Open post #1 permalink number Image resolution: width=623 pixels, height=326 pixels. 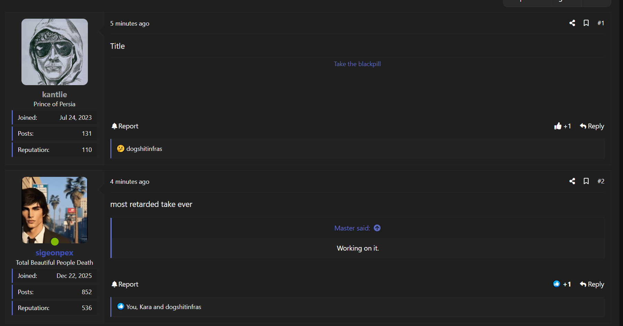point(601,23)
